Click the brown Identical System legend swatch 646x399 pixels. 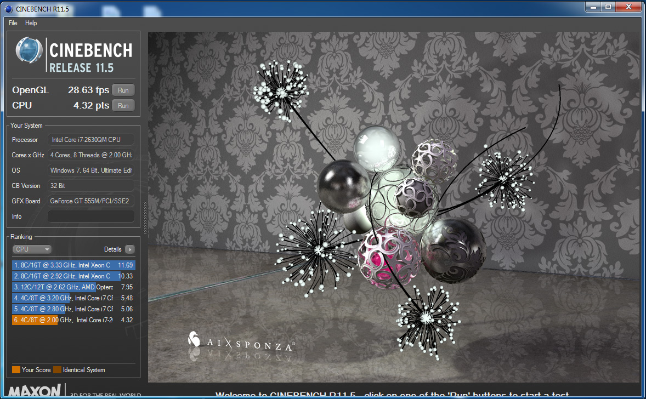pyautogui.click(x=57, y=370)
